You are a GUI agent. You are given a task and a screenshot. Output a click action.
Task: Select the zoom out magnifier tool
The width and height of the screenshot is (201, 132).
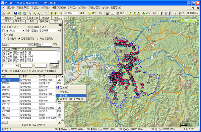click(x=38, y=13)
